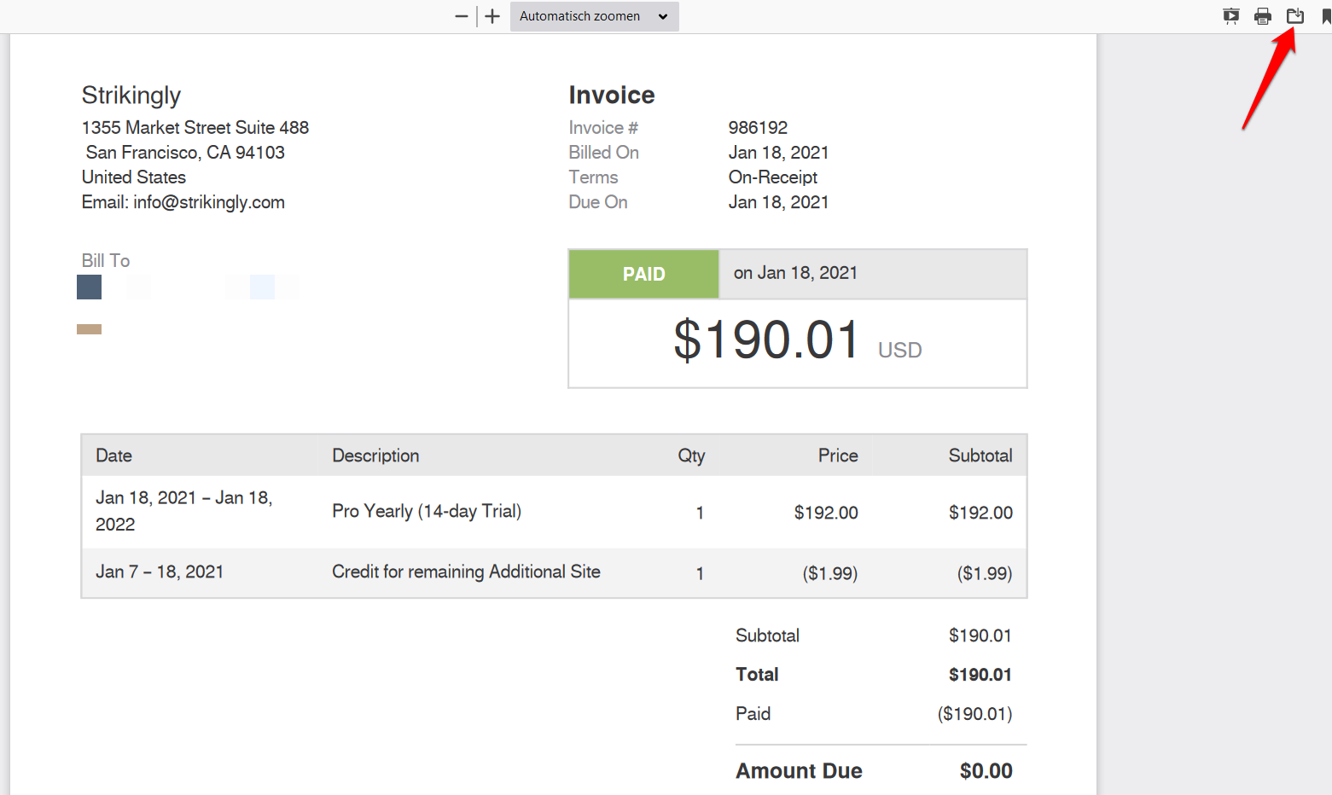Select the Strikingly company name
The image size is (1332, 795).
(x=131, y=95)
